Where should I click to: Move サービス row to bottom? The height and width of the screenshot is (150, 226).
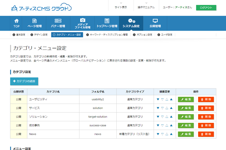click(158, 108)
